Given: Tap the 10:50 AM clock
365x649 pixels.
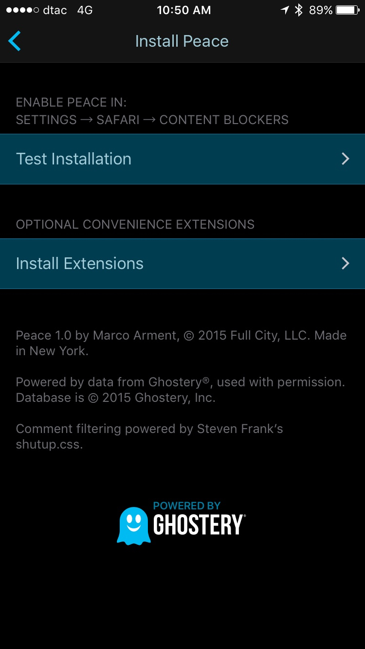Looking at the screenshot, I should pos(184,10).
